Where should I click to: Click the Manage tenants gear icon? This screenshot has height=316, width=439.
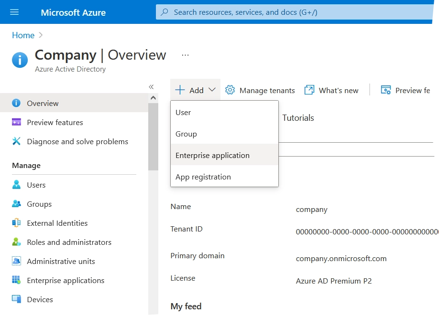coord(230,90)
